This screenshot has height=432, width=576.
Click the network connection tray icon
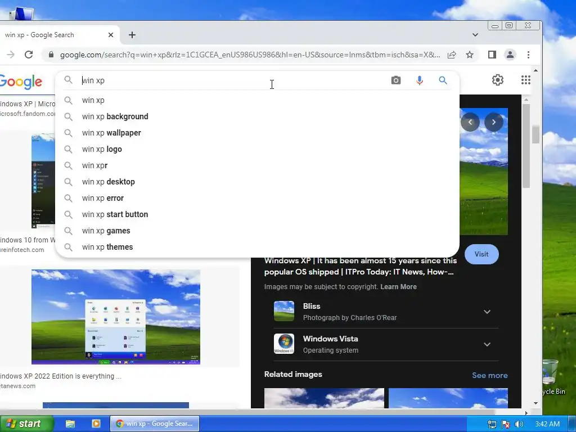pos(492,424)
